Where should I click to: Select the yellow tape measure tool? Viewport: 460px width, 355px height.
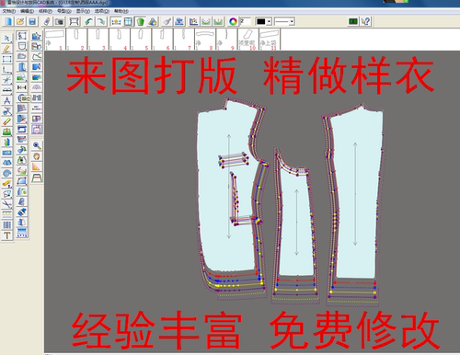[7, 184]
